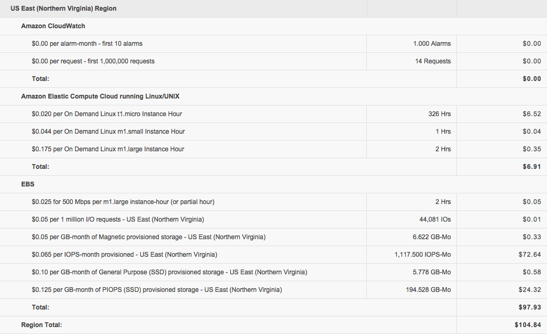
Task: Select the $0.05 EBS charge amount
Action: [x=532, y=201]
